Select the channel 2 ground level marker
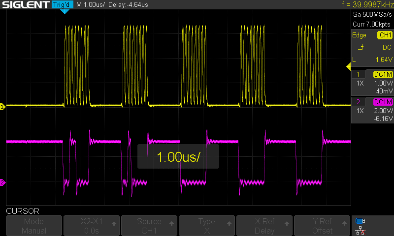The width and height of the screenshot is (394, 236). tap(2, 182)
